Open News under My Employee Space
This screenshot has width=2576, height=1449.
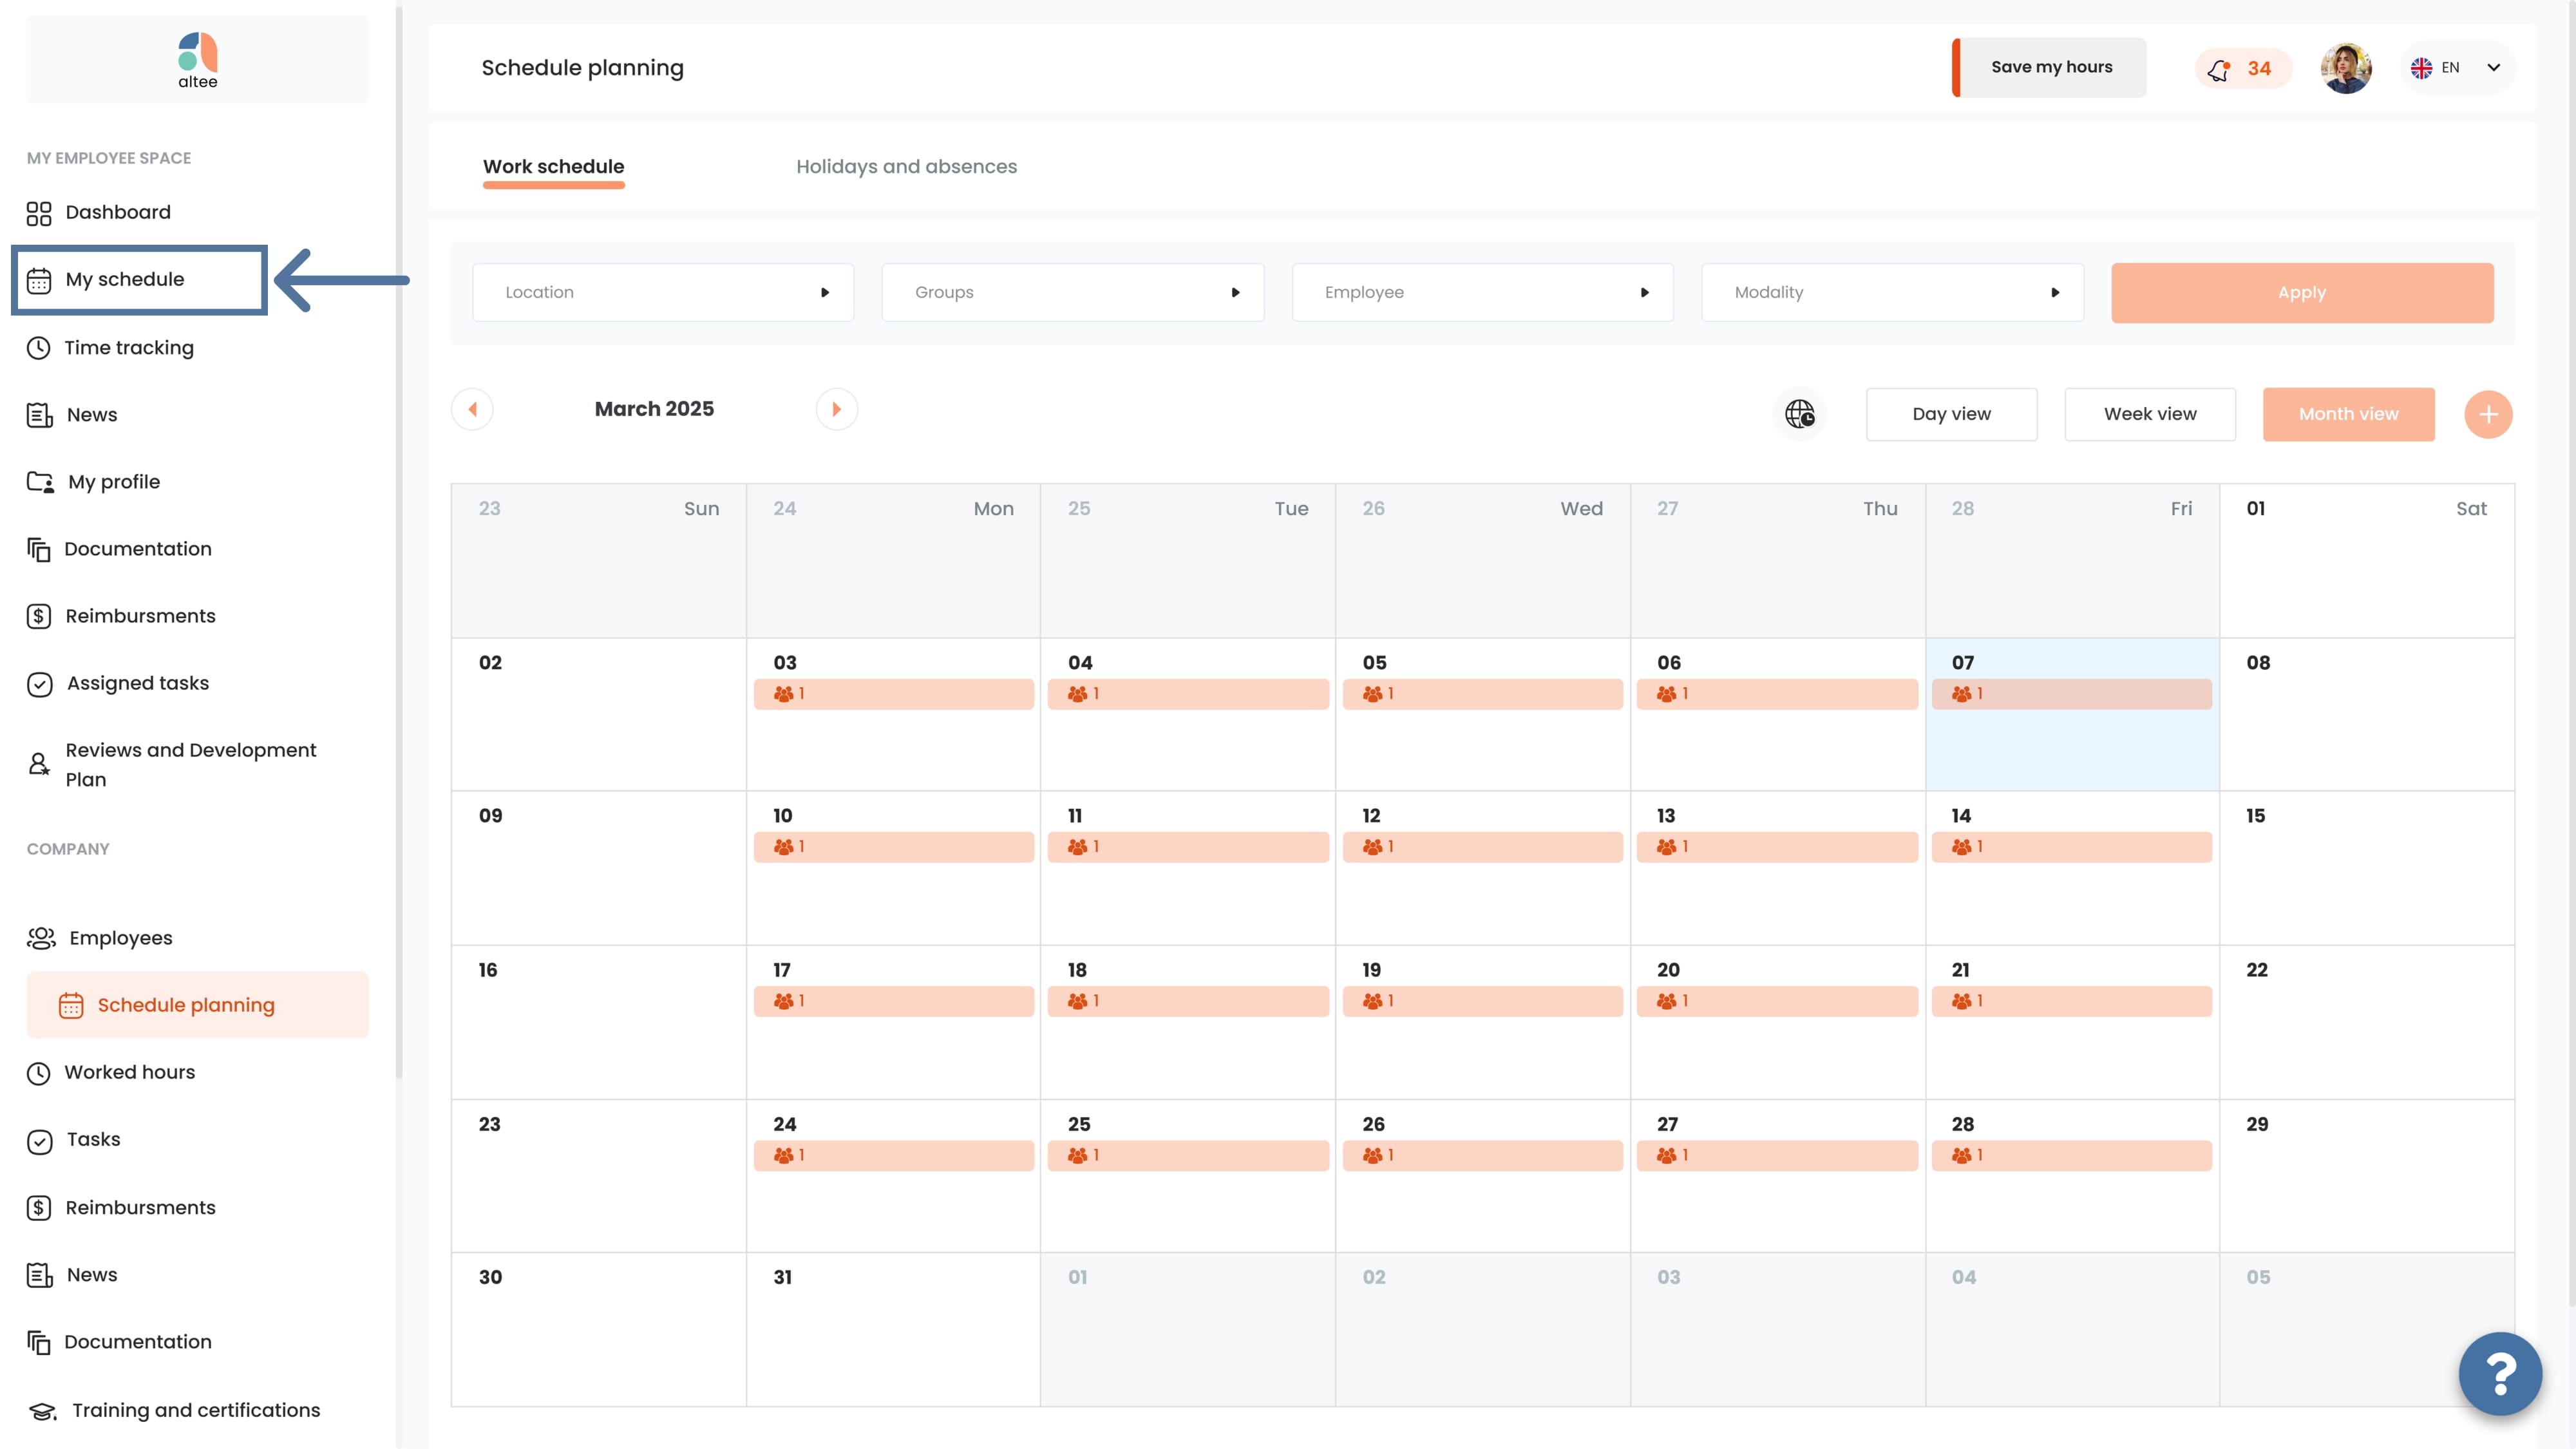click(x=72, y=415)
